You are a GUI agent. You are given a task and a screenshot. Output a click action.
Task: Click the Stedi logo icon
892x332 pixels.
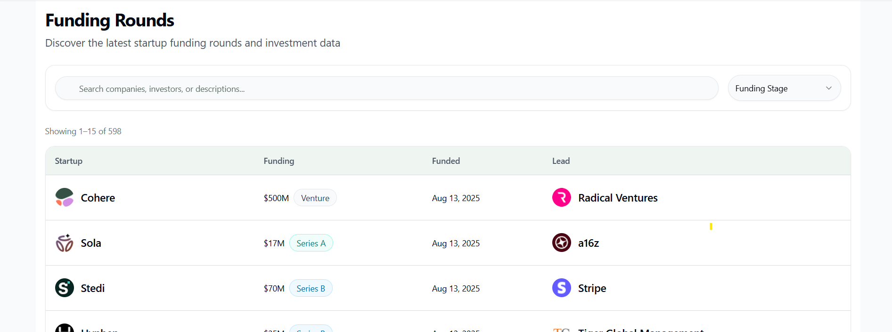tap(65, 288)
